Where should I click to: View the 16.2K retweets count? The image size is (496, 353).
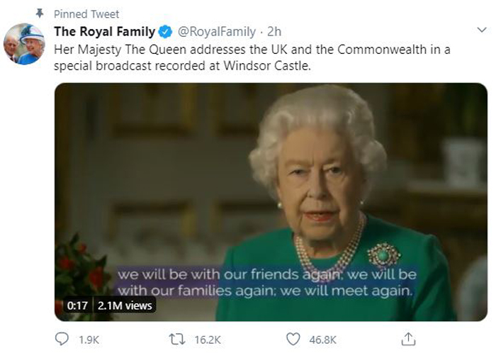pos(208,340)
